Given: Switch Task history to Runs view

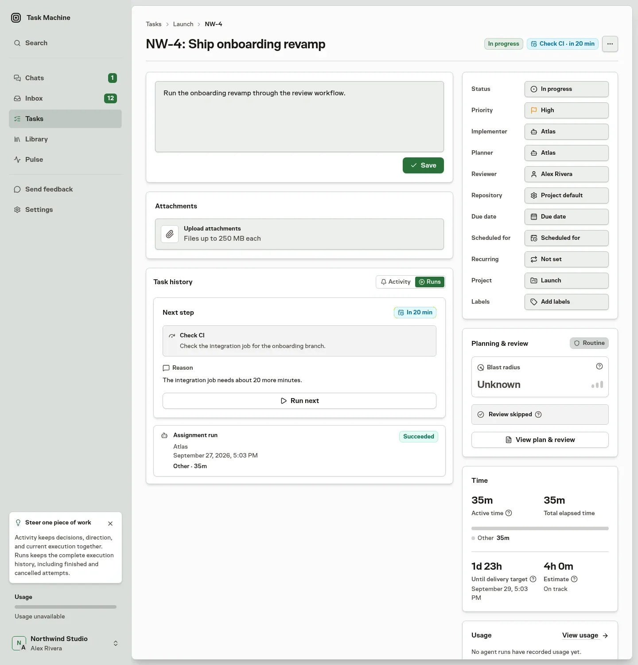Looking at the screenshot, I should [x=430, y=282].
